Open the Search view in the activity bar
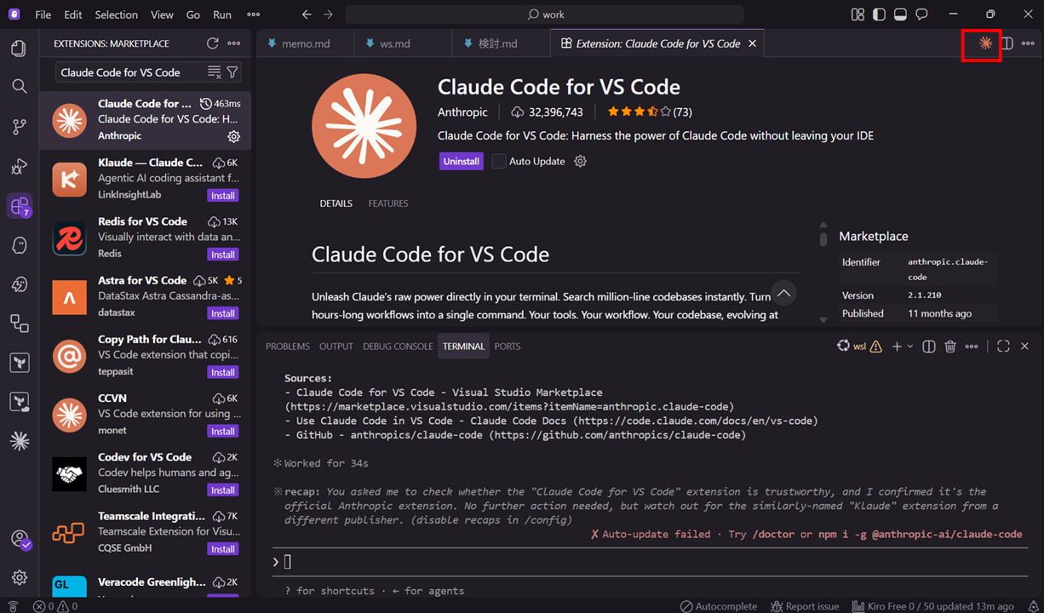Image resolution: width=1044 pixels, height=613 pixels. coord(19,86)
